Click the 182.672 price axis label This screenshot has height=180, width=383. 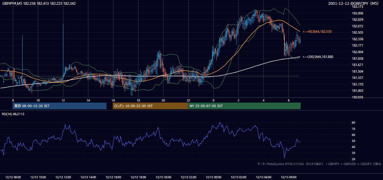point(357,26)
